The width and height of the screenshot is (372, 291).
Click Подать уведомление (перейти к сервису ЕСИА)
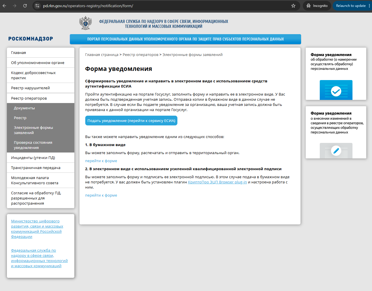click(131, 121)
